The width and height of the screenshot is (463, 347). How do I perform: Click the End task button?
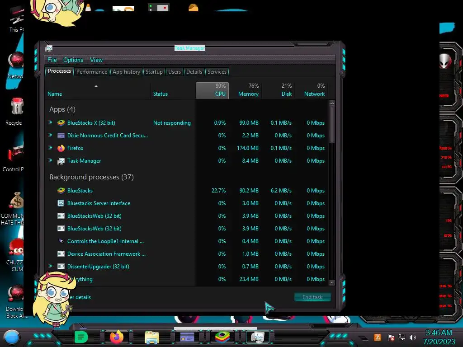tap(312, 297)
